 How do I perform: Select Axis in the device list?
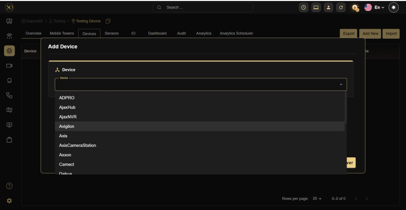[x=199, y=136]
